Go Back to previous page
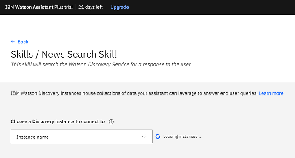This screenshot has height=158, width=295. [x=23, y=42]
